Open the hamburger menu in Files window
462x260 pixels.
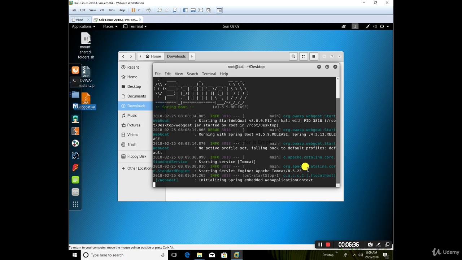[314, 56]
